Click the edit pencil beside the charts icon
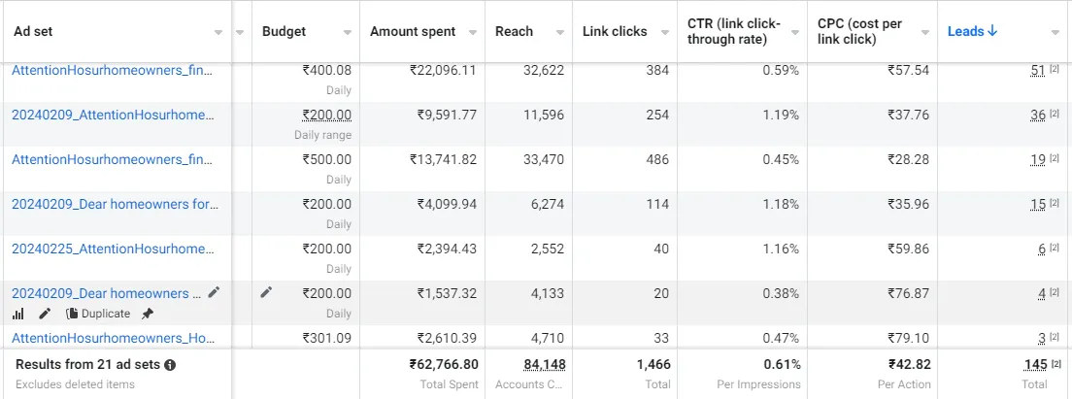 [45, 314]
